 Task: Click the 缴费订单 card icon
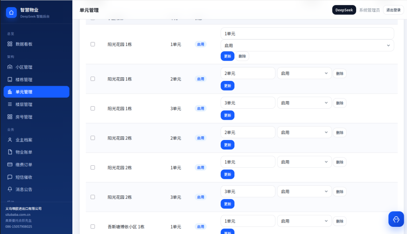10,165
